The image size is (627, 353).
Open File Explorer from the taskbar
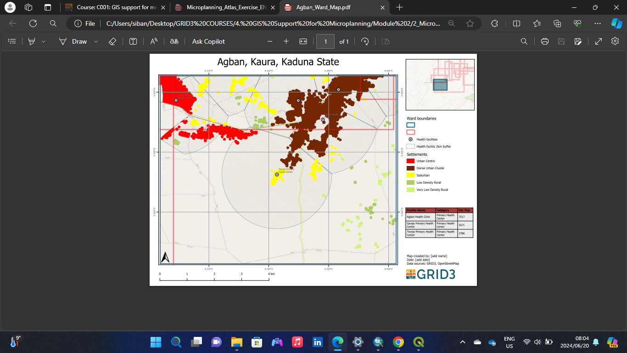[236, 342]
